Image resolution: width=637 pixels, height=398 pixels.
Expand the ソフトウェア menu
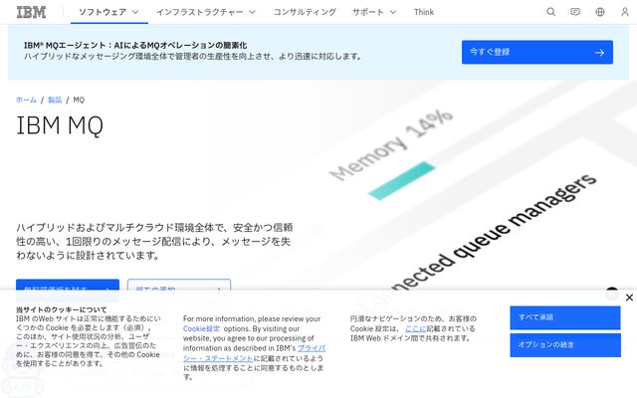pyautogui.click(x=108, y=12)
